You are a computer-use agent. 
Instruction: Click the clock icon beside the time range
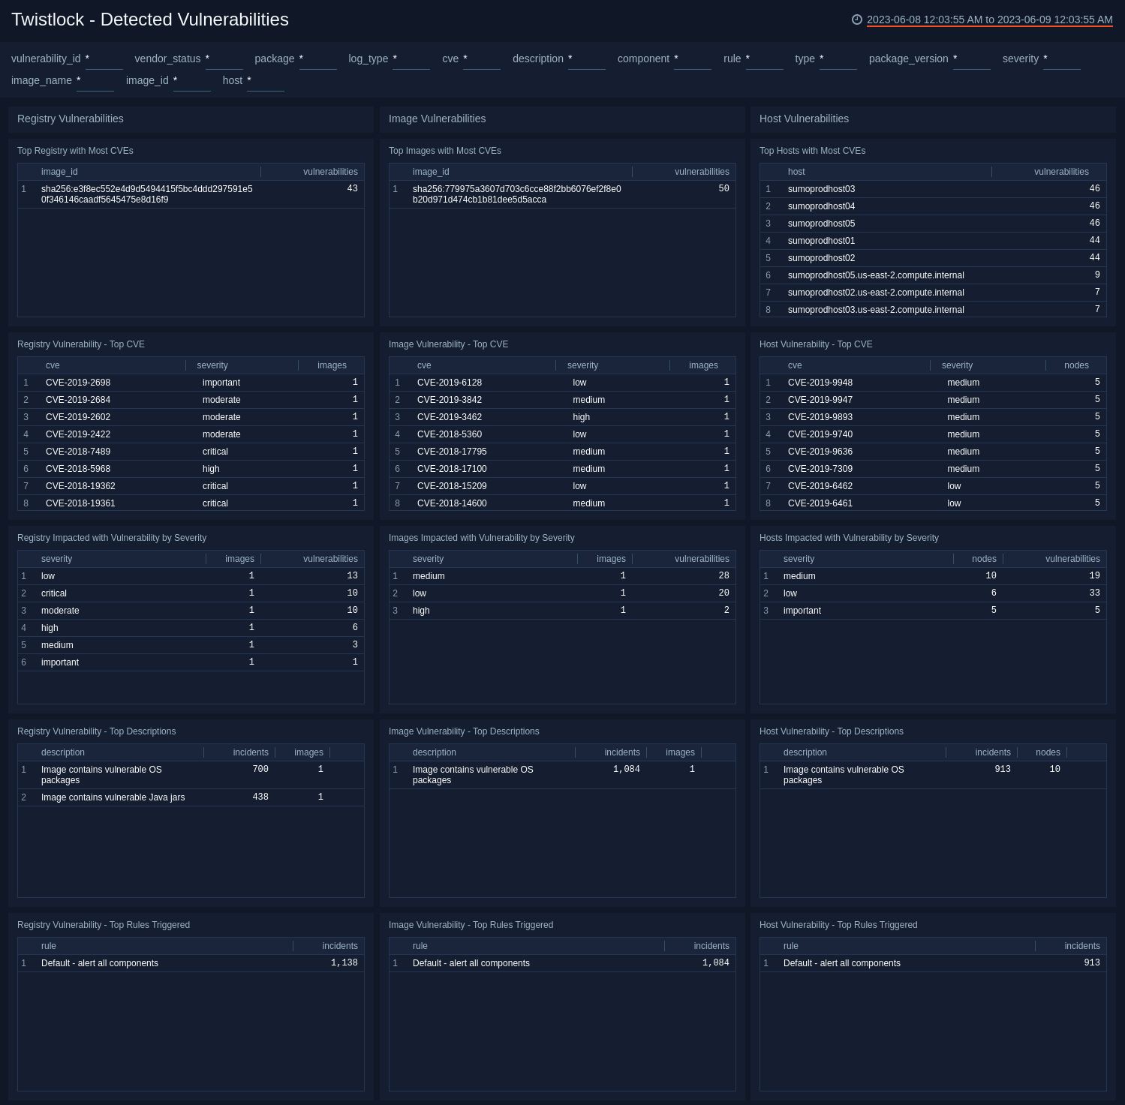point(856,20)
